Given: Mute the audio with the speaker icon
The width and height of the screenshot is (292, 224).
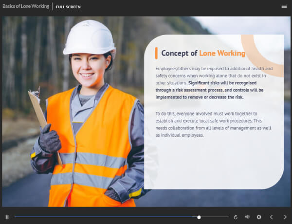Looking at the screenshot, I should click(x=247, y=217).
